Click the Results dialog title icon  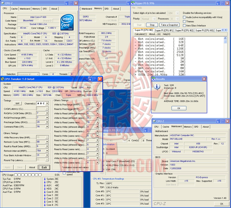click(154, 79)
